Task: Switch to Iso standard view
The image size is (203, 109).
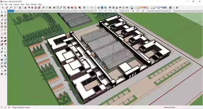Action: pos(110,8)
